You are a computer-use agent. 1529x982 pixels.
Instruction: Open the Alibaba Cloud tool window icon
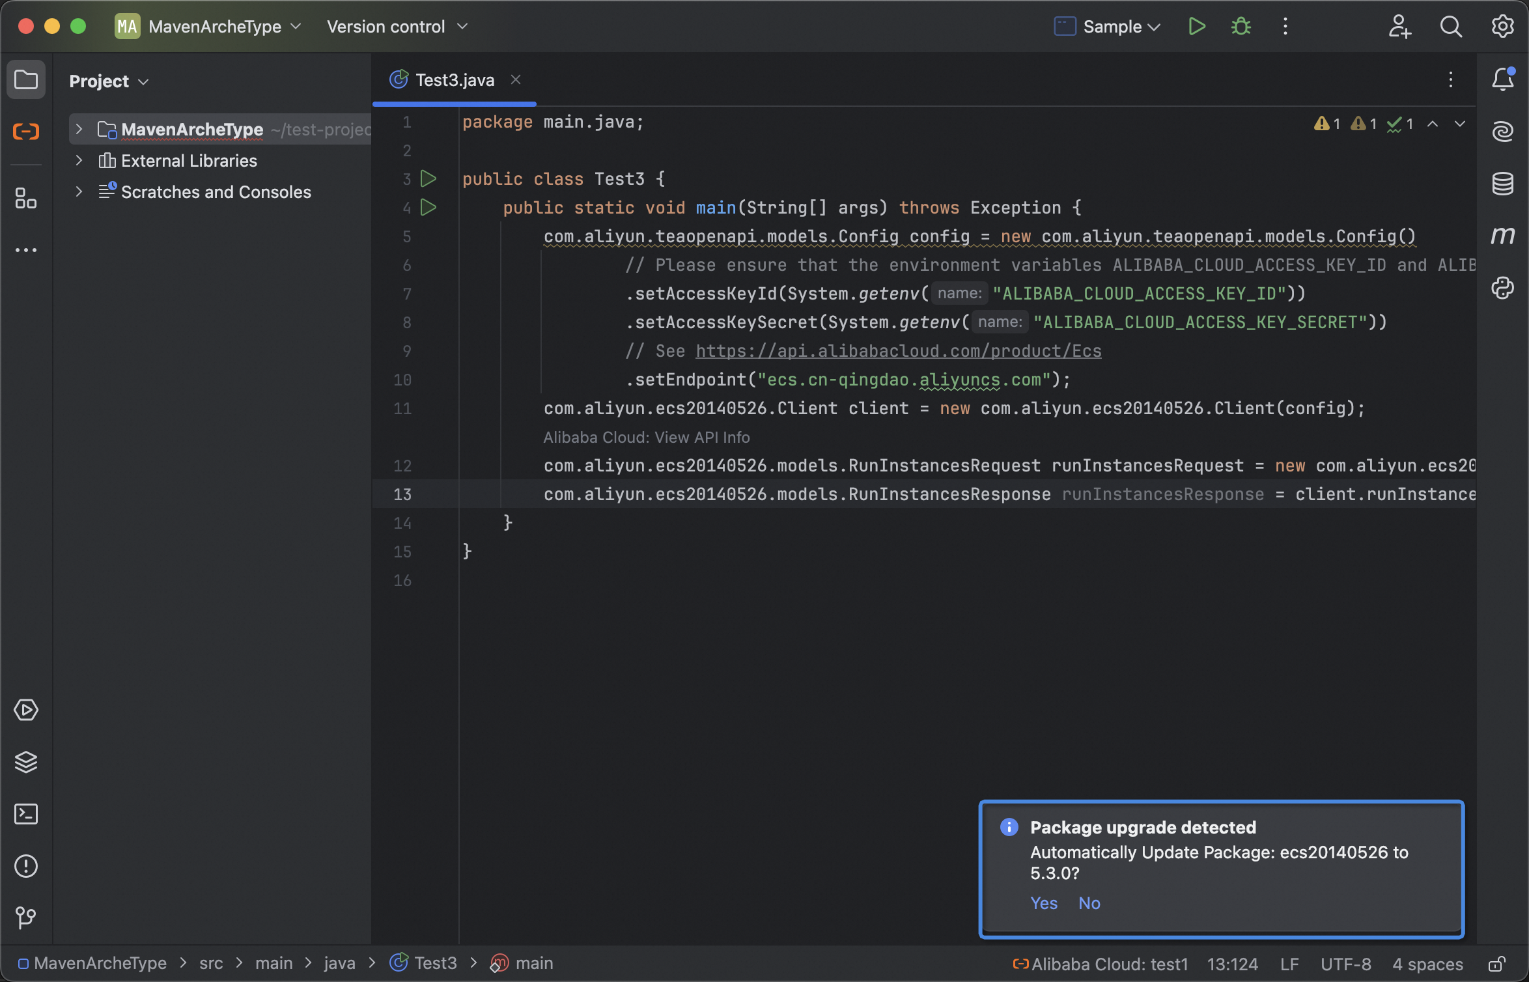(26, 132)
